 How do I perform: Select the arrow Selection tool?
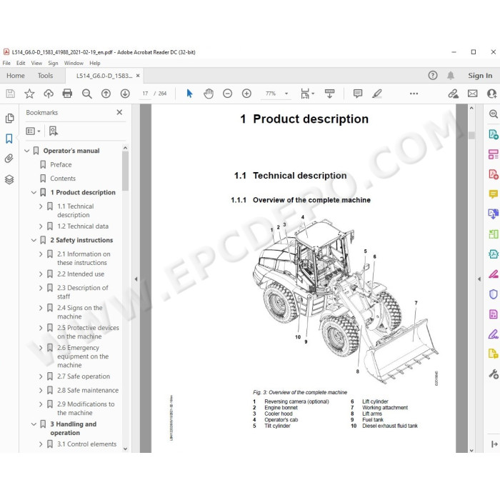click(x=189, y=94)
